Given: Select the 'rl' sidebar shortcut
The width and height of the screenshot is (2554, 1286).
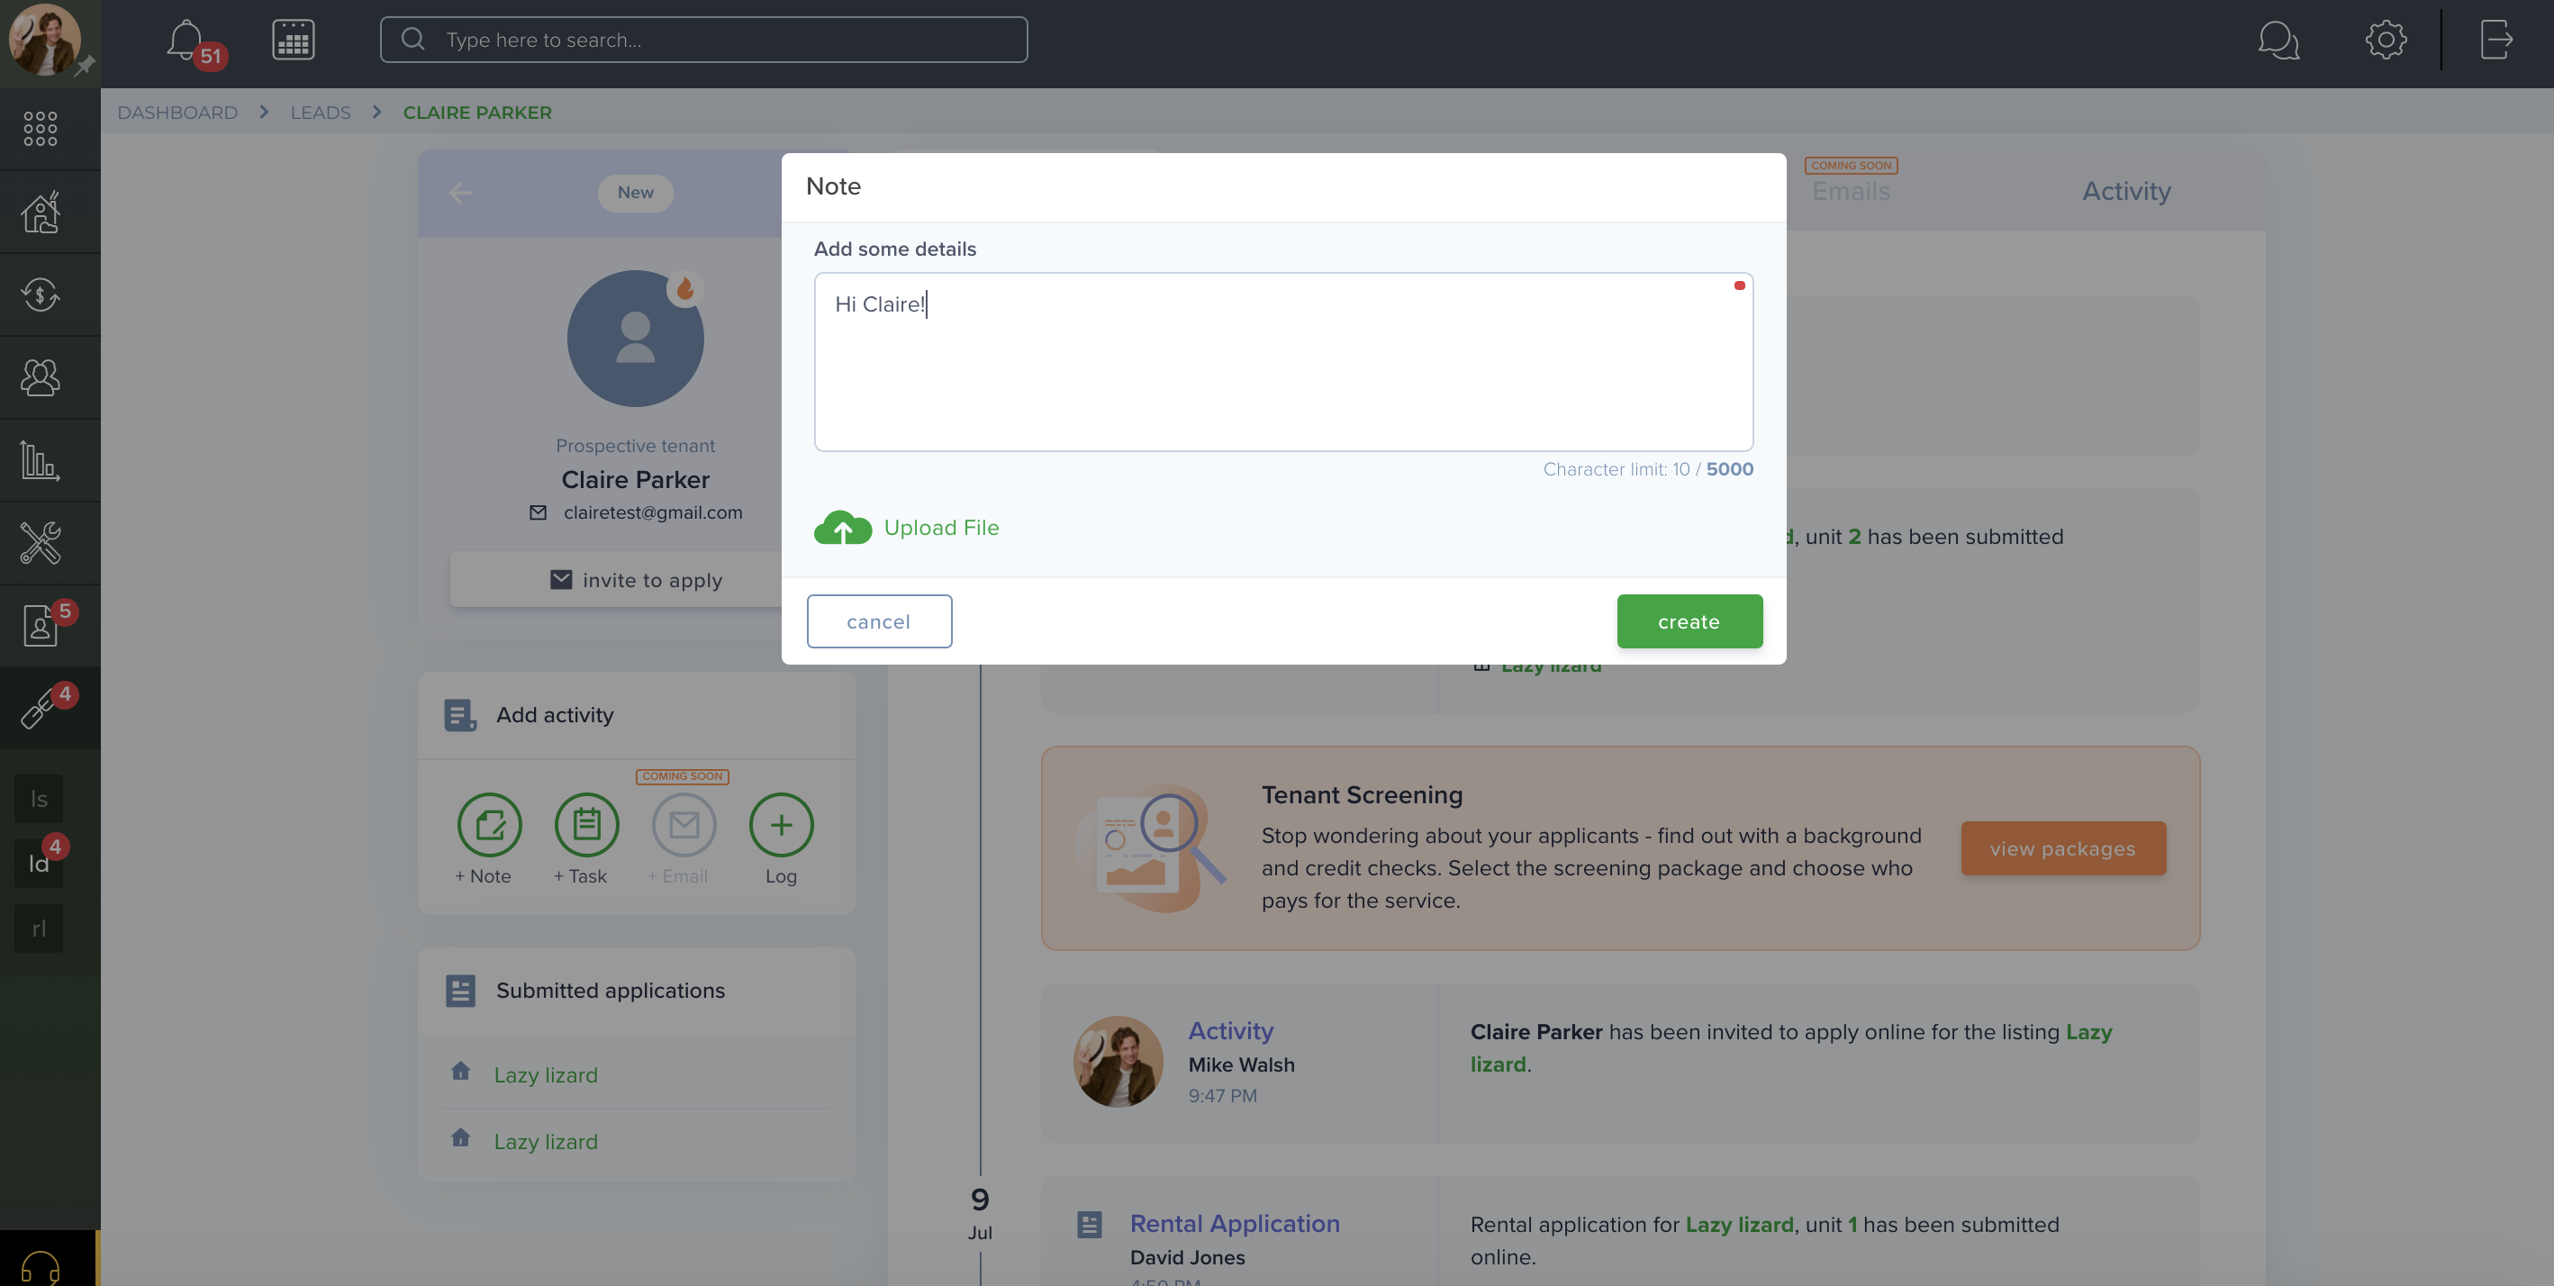Looking at the screenshot, I should [x=39, y=929].
